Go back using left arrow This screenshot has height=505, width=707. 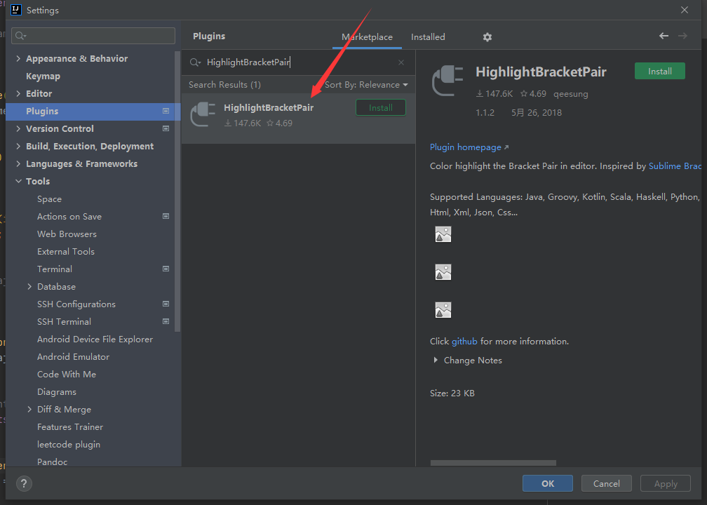(x=664, y=36)
